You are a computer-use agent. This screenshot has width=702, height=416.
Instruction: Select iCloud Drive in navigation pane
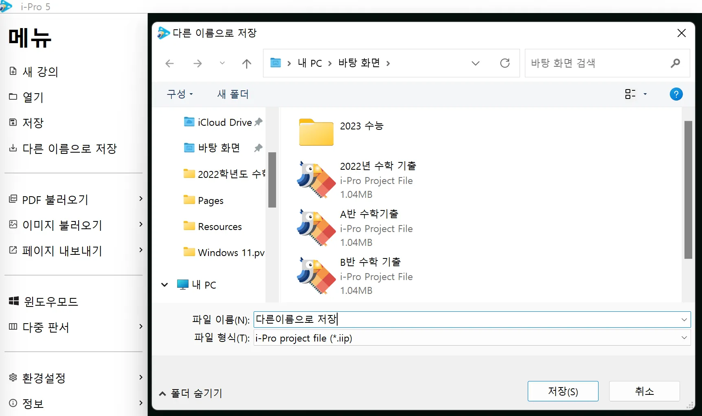223,122
